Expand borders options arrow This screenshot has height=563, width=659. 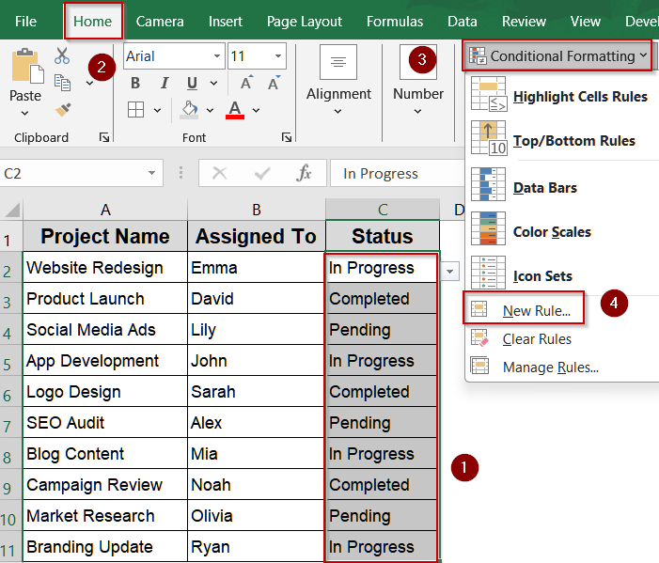tap(157, 111)
